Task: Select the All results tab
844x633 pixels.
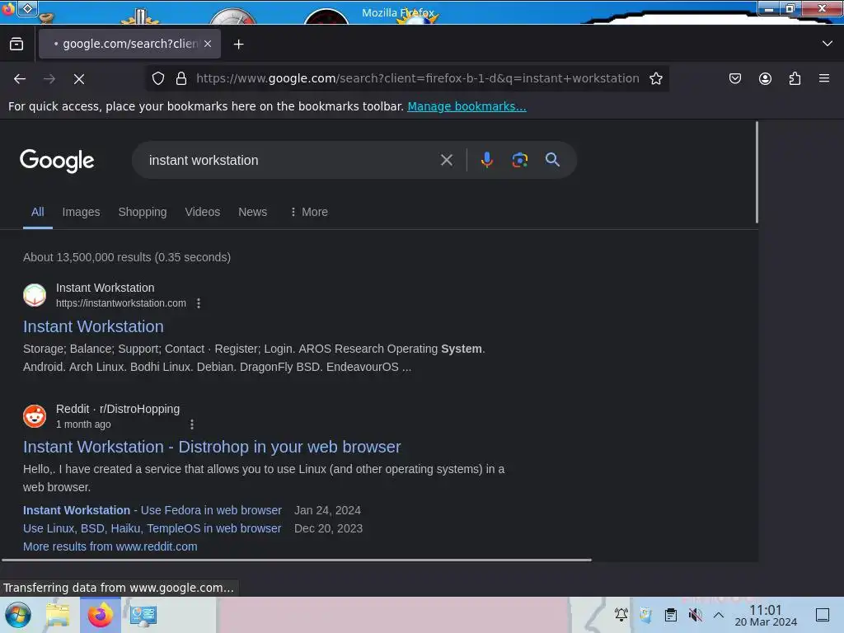Action: 38,212
